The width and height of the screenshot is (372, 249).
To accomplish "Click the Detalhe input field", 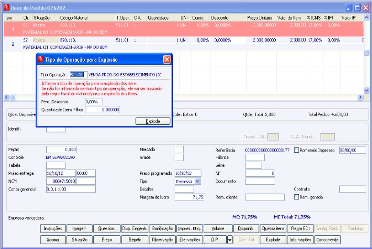I will [184, 189].
